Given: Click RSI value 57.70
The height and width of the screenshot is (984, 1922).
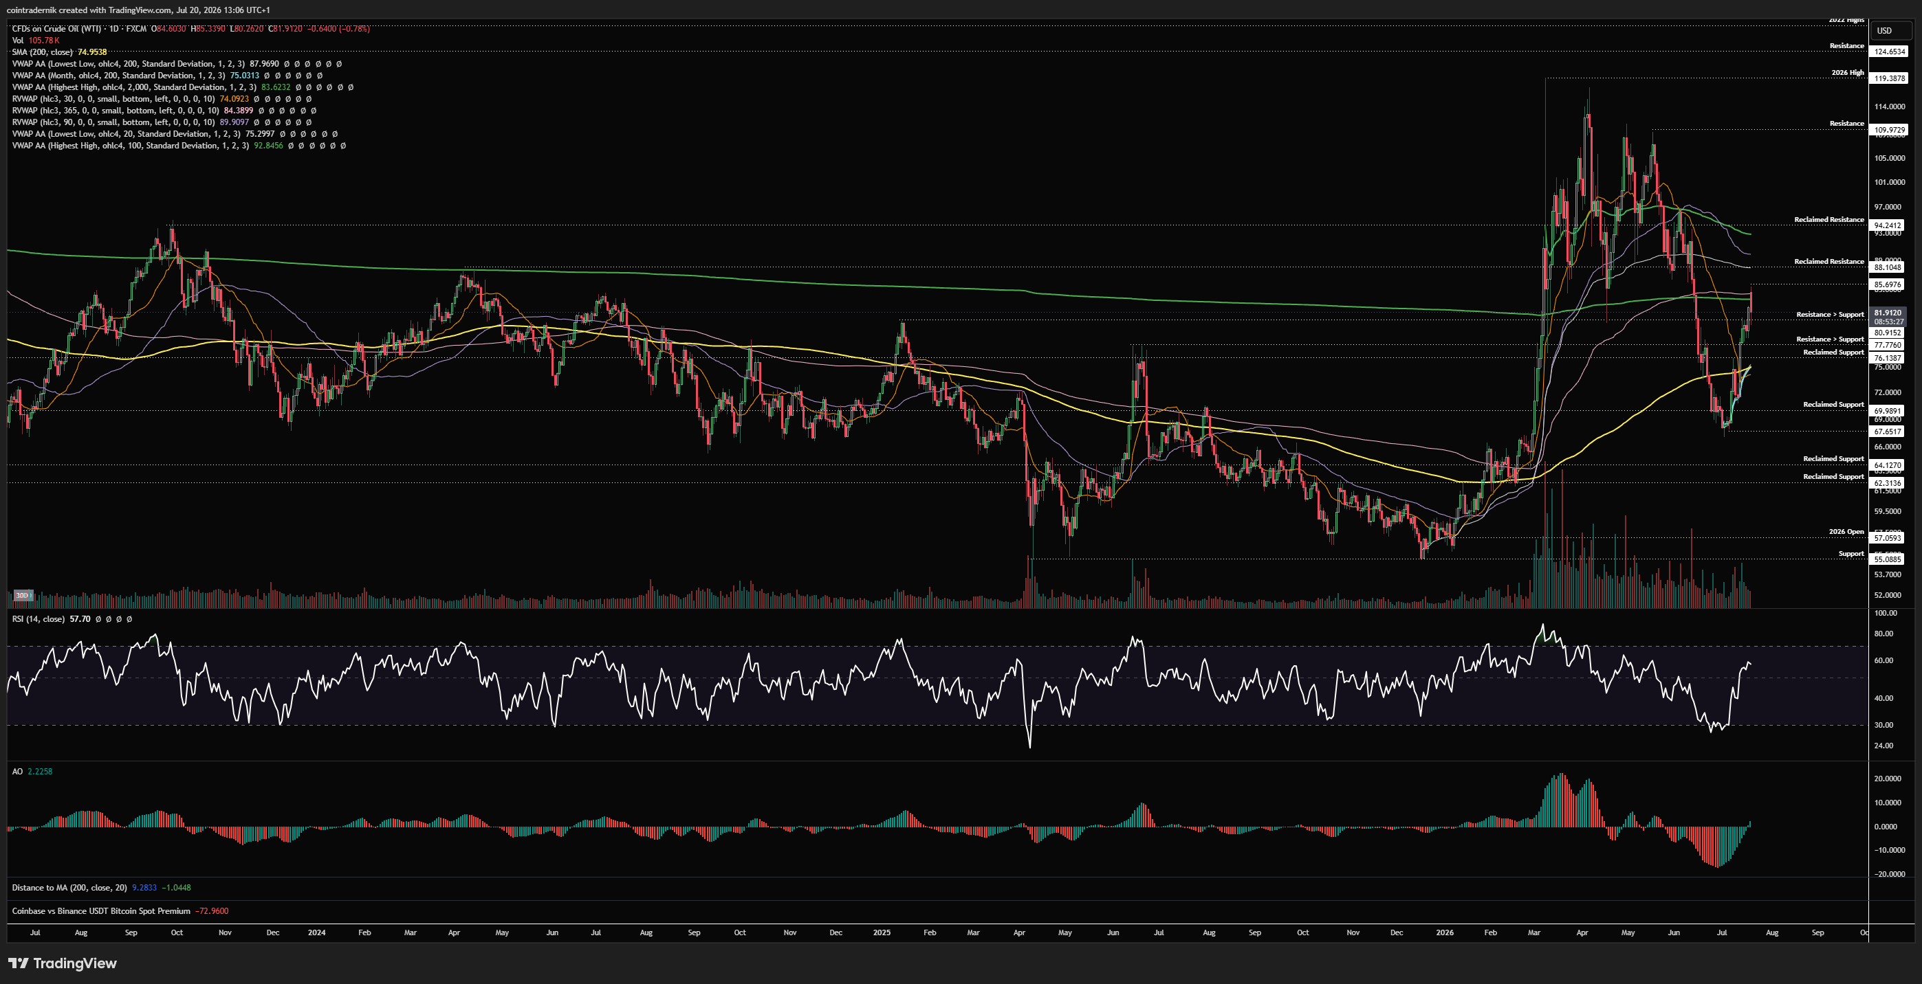Looking at the screenshot, I should [80, 618].
